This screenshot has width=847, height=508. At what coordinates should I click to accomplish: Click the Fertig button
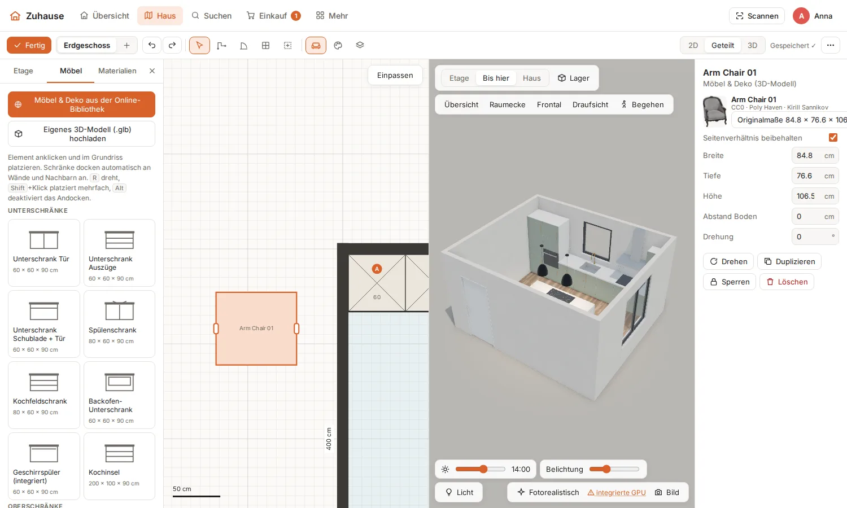click(x=29, y=45)
